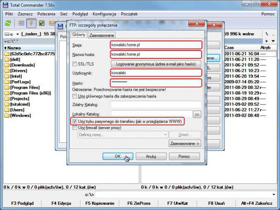Select the full details view toolbar icon
Screen dimensions: 280x210
tap(31, 23)
